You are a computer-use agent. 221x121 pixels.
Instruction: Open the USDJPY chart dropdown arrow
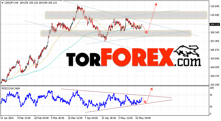(x=3, y=3)
